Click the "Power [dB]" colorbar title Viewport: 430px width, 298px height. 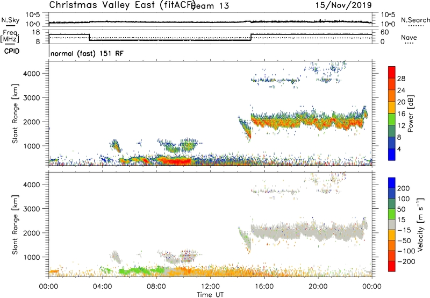(410, 113)
